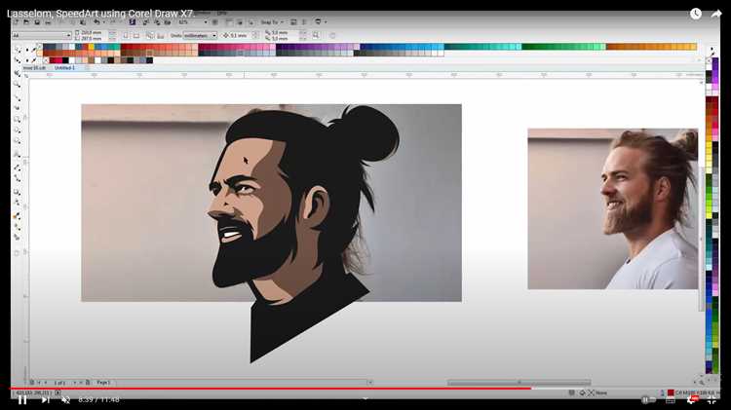
Task: Select the Parallel Dimension tool
Action: (x=18, y=168)
